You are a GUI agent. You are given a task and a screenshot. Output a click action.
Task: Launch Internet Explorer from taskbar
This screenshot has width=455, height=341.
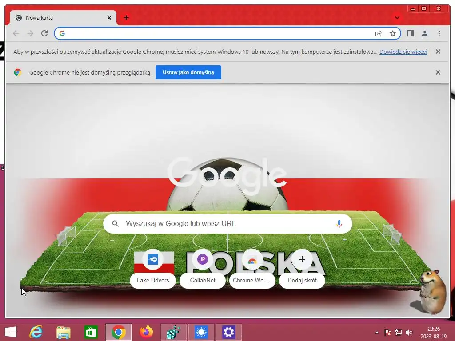(36, 332)
